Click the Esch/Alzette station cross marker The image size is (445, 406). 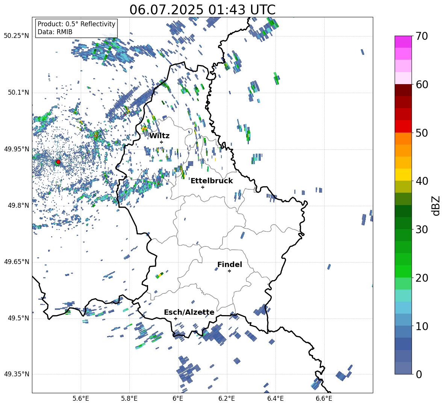pos(176,318)
